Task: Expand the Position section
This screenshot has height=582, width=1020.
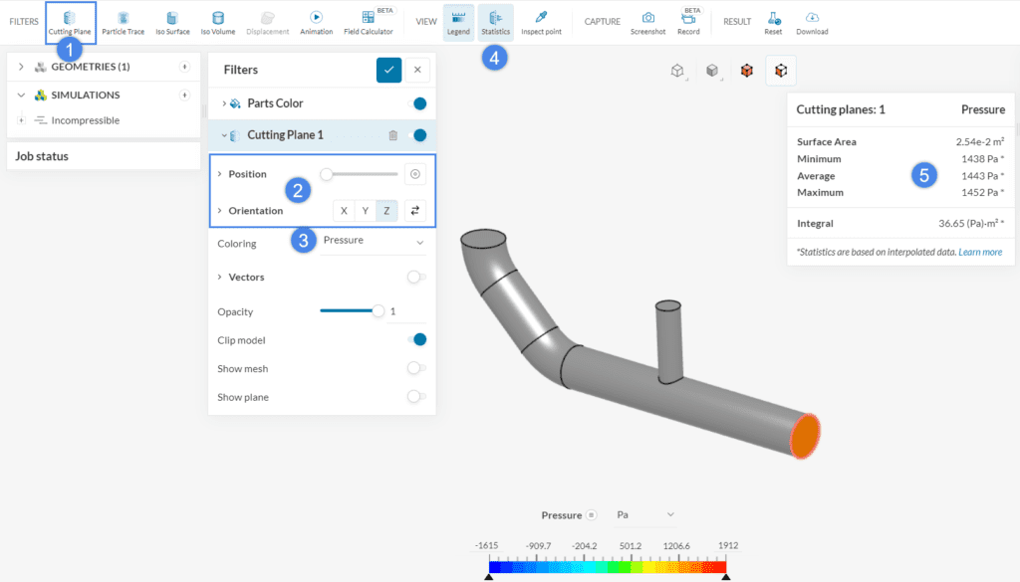Action: [x=245, y=173]
